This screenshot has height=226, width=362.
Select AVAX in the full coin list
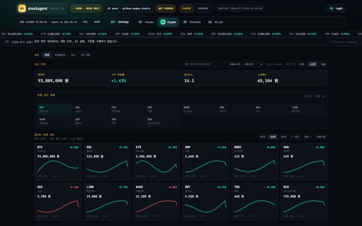point(55,121)
